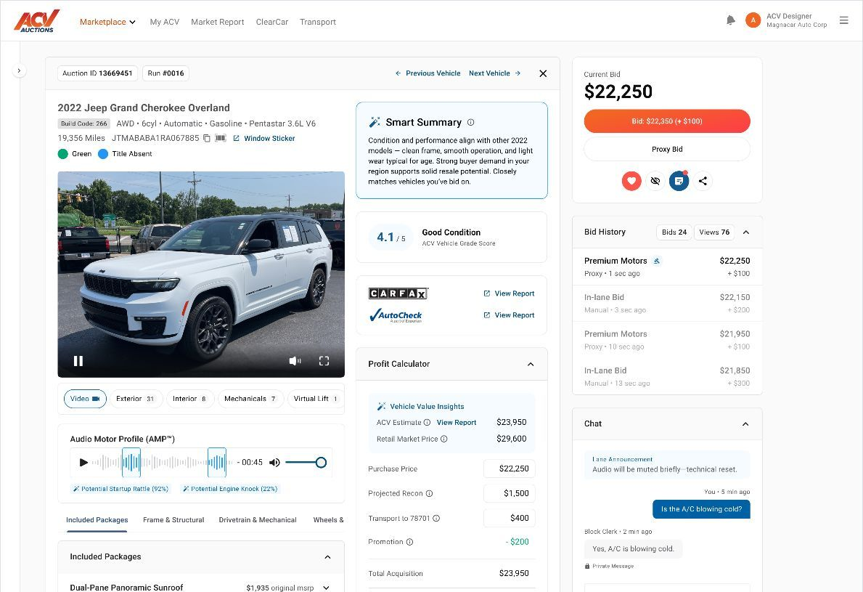The image size is (863, 592).
Task: Copy the VIN number
Action: click(207, 138)
